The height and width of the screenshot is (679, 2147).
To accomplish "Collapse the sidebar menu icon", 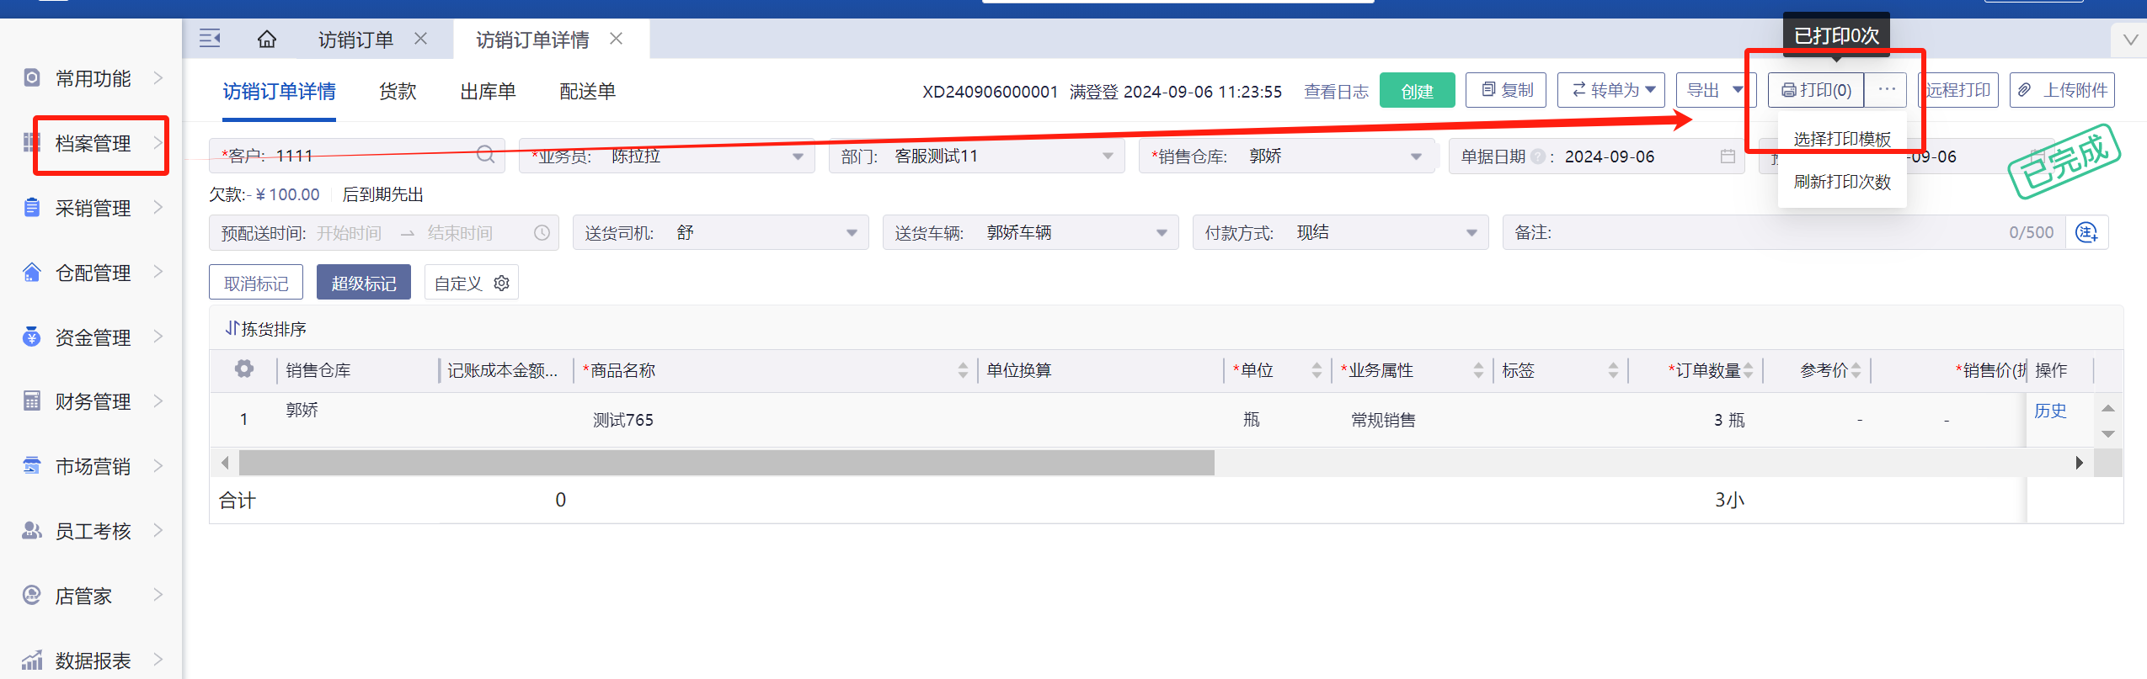I will (x=210, y=39).
